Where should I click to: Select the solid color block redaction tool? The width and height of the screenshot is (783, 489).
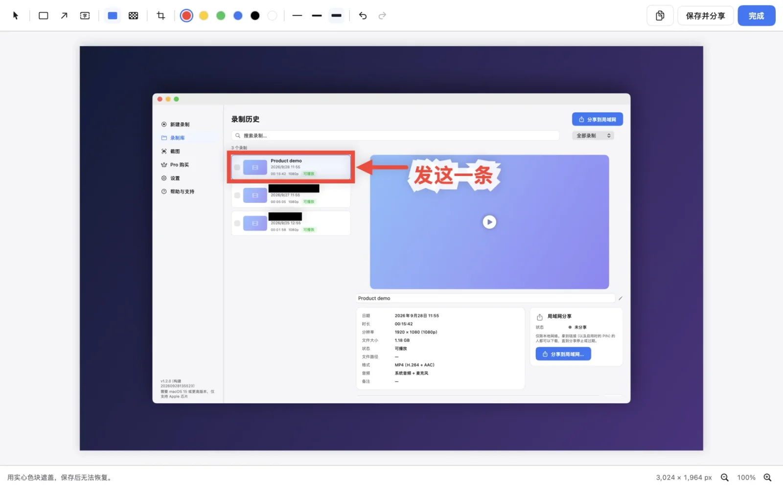113,16
